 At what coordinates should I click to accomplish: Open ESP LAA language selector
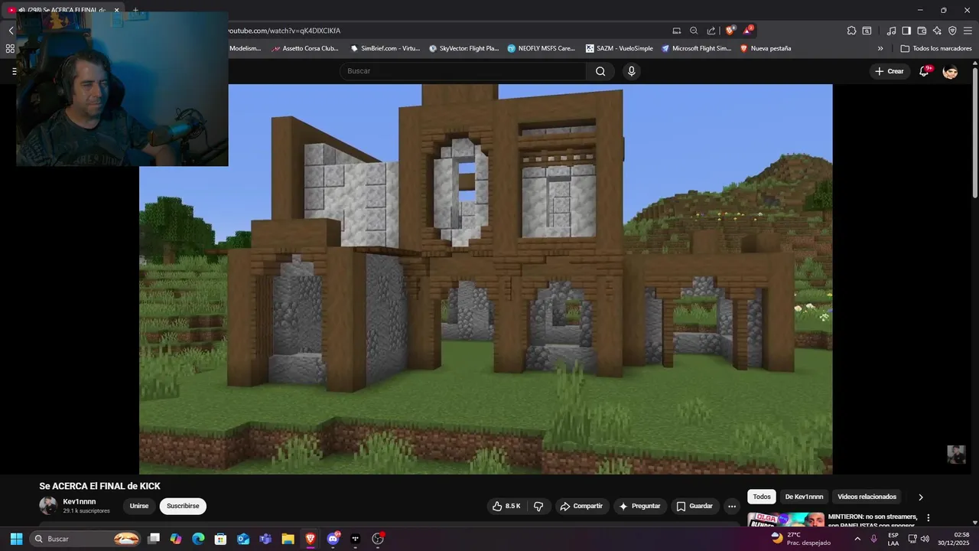(x=893, y=539)
